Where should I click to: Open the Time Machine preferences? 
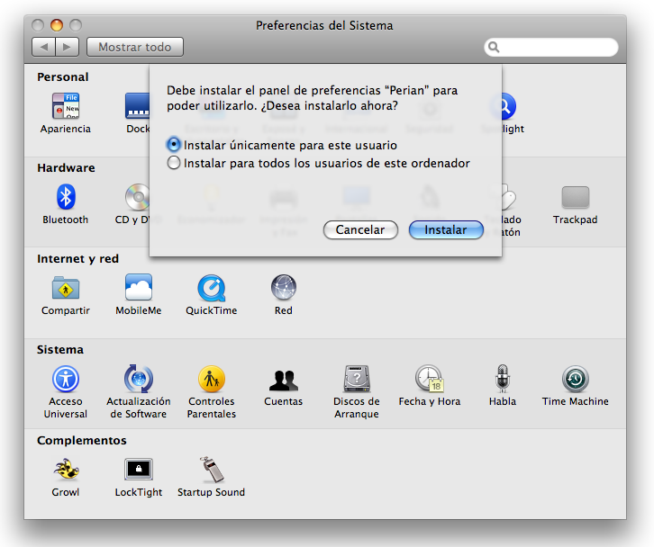pyautogui.click(x=575, y=385)
